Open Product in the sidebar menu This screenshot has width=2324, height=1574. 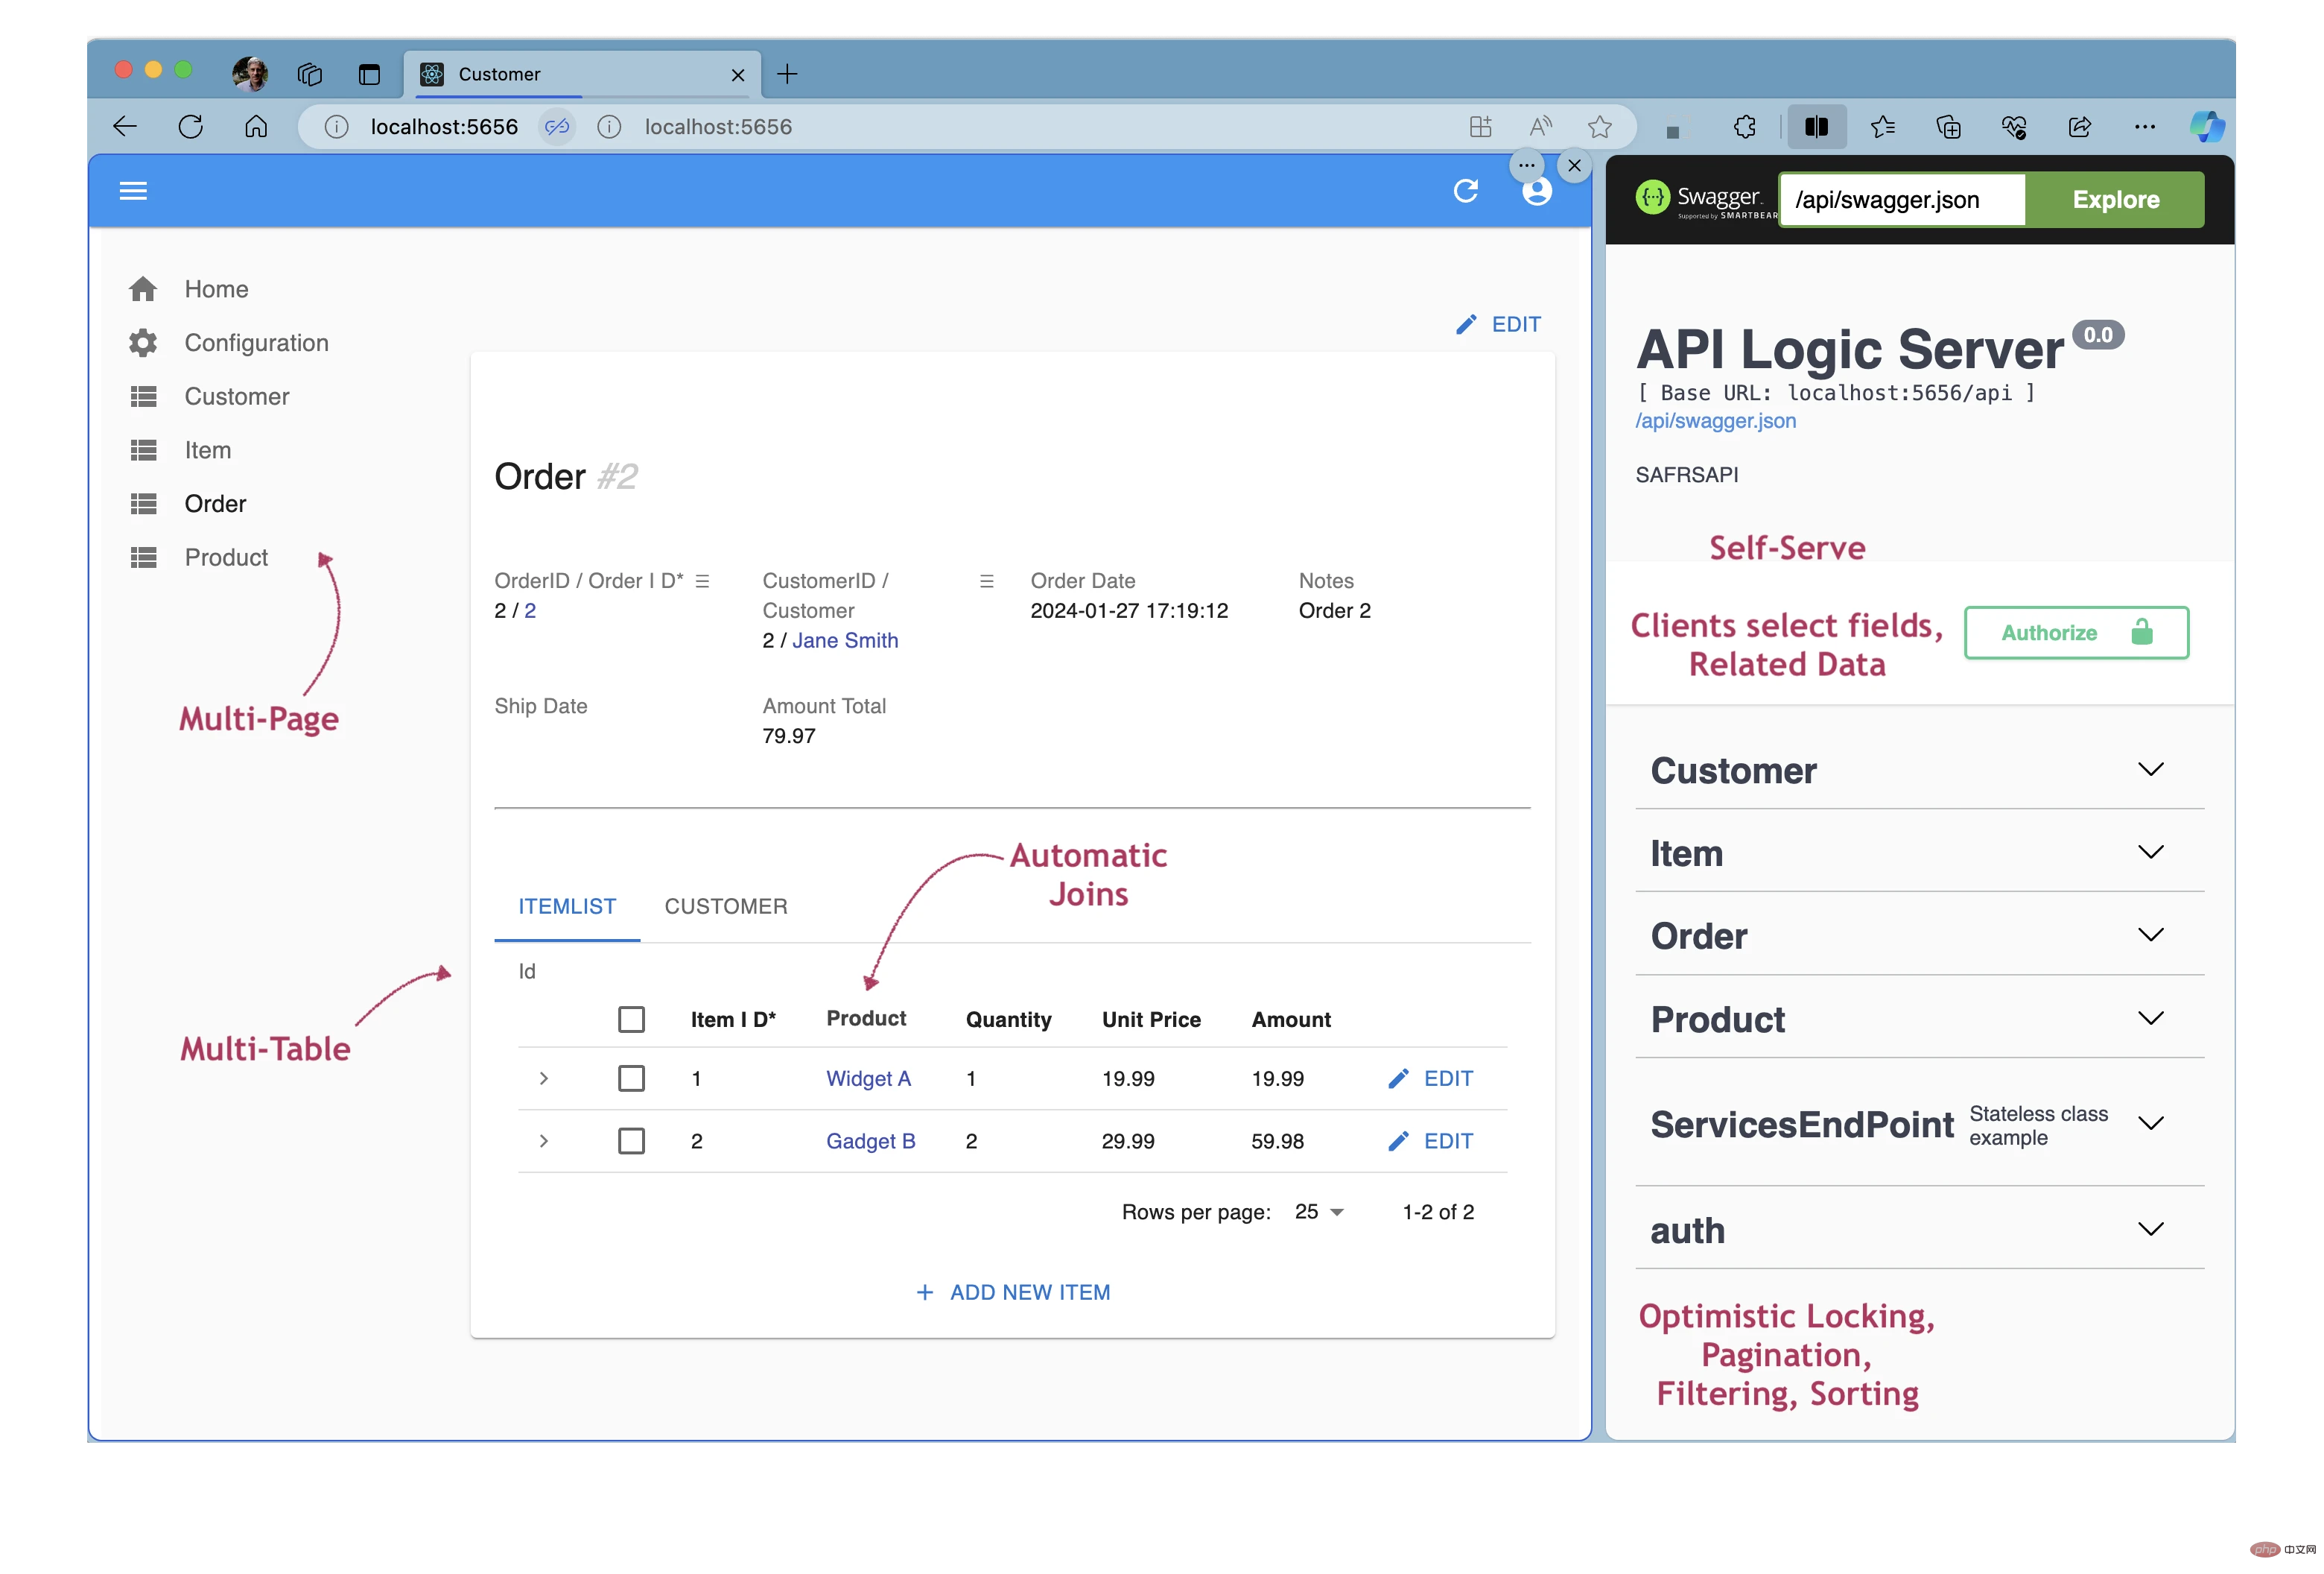pyautogui.click(x=226, y=557)
